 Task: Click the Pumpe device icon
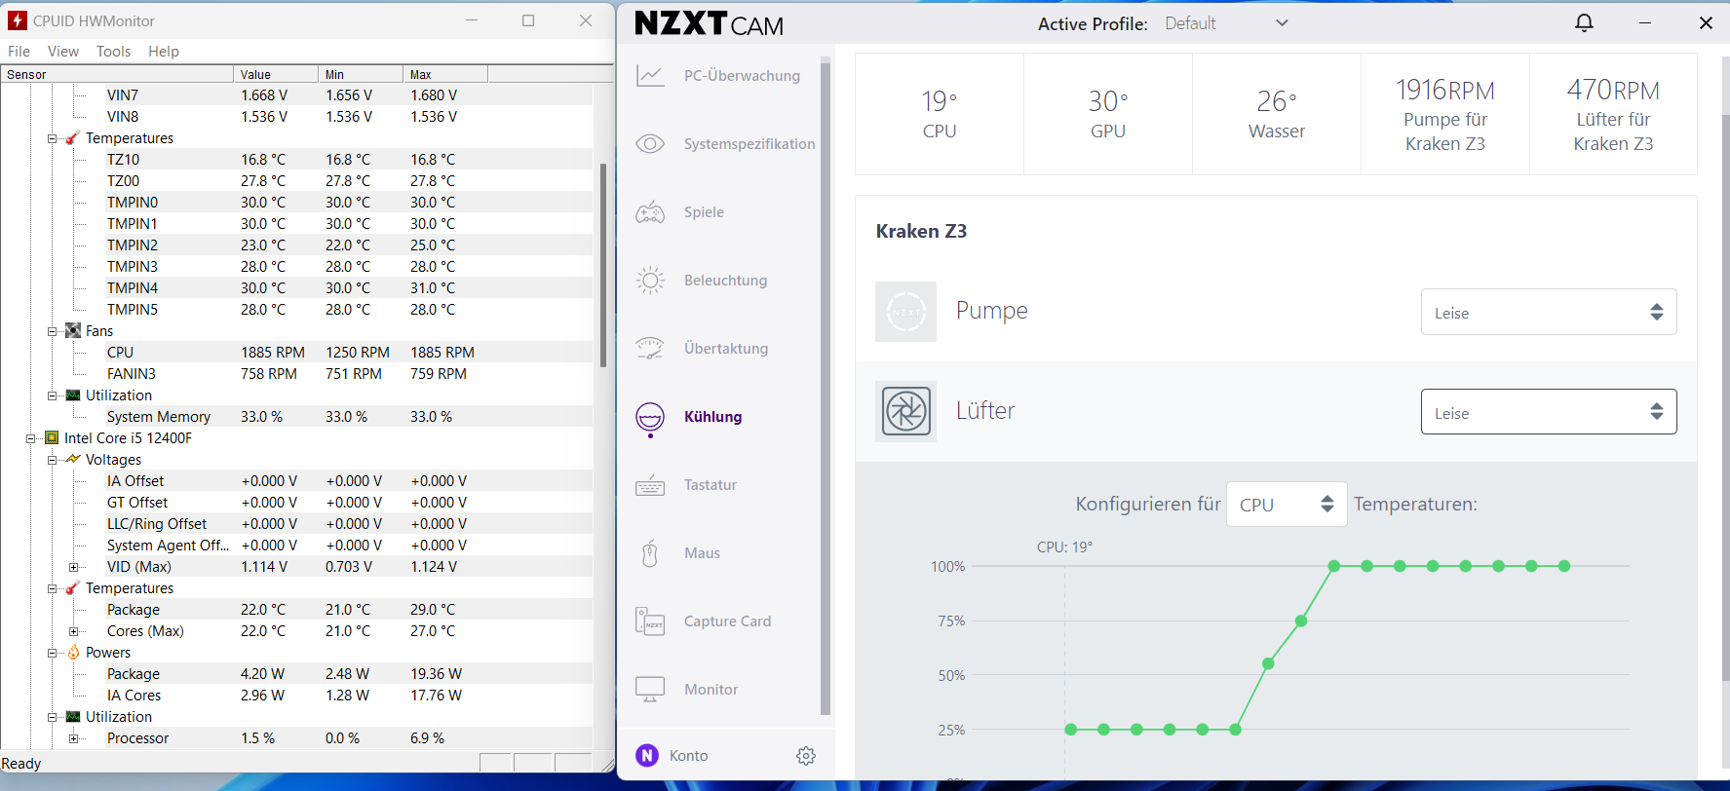905,312
